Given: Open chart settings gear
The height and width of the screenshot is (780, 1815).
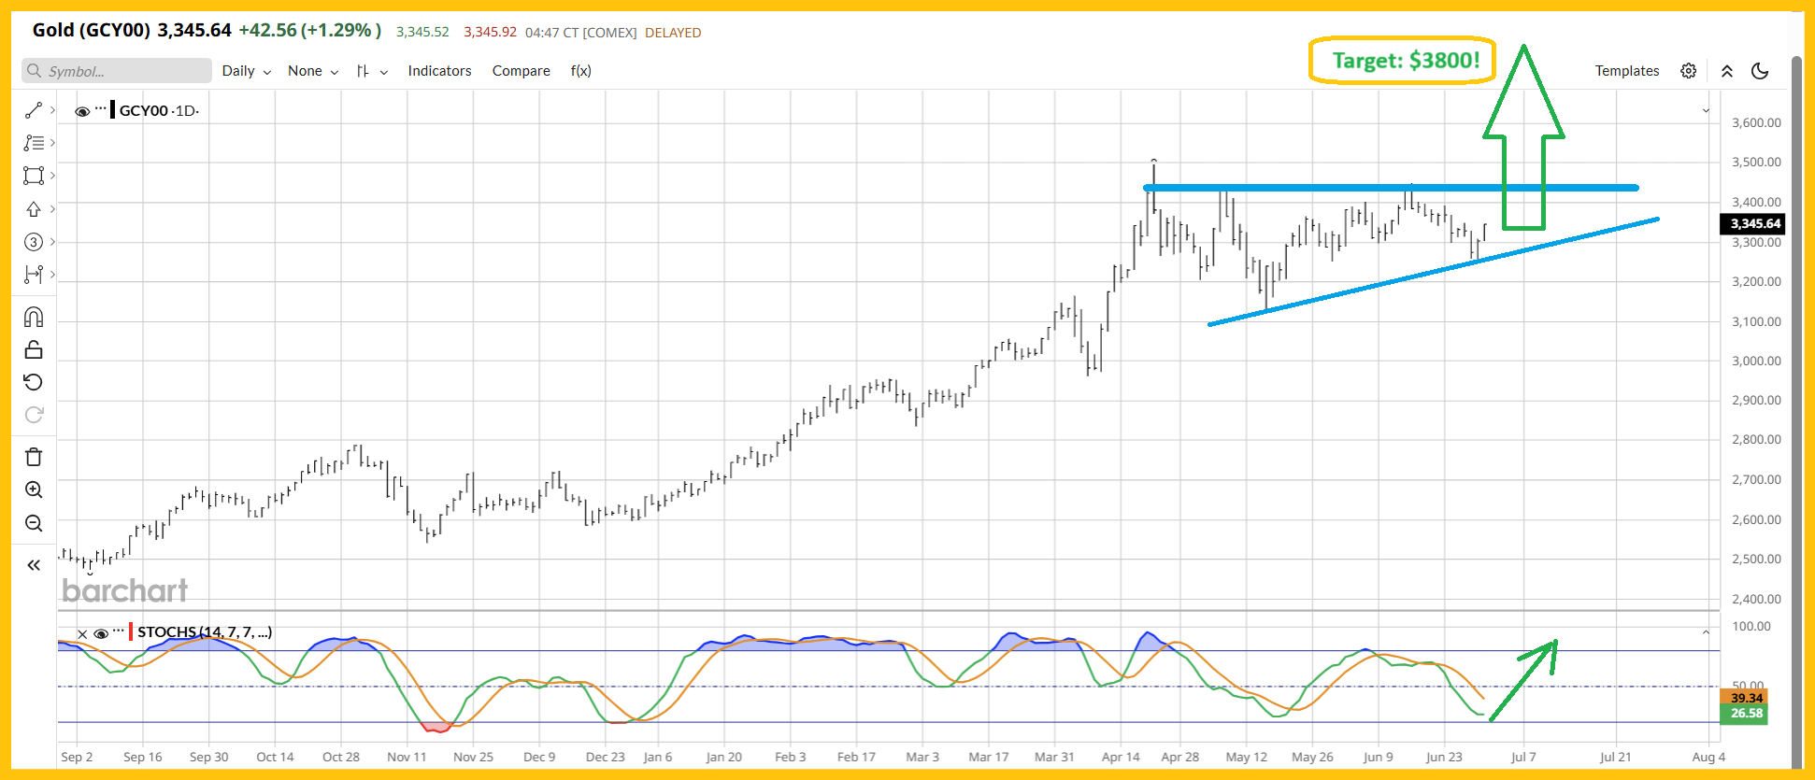Looking at the screenshot, I should point(1688,71).
